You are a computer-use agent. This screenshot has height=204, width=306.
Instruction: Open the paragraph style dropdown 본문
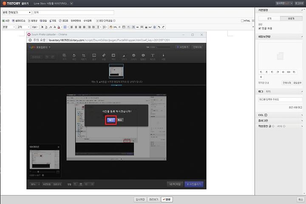8,27
